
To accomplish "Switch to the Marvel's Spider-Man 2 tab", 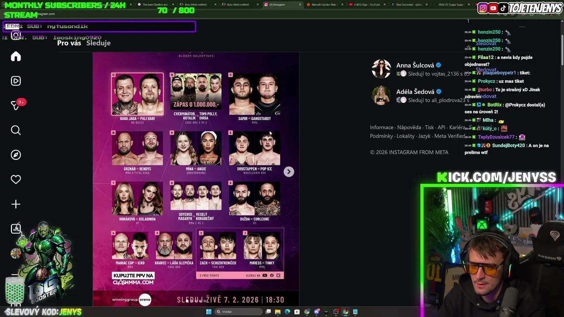I will 324,4.
